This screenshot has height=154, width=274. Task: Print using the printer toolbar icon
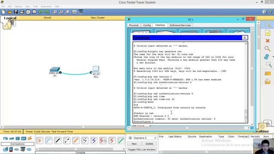[22, 12]
